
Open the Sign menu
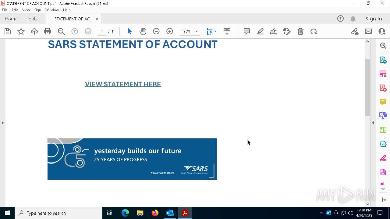click(37, 10)
